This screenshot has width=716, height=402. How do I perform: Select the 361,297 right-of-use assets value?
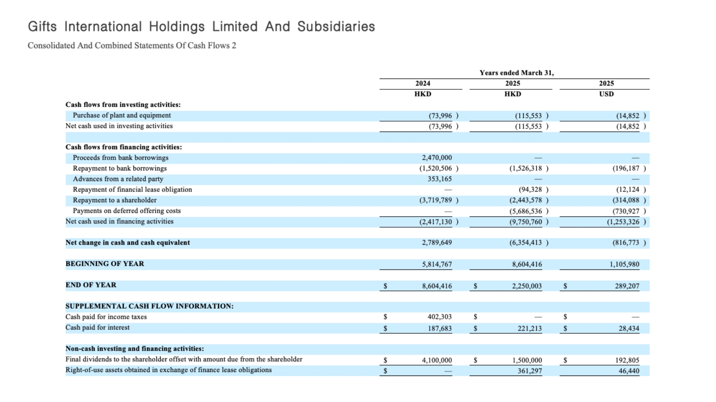point(530,371)
